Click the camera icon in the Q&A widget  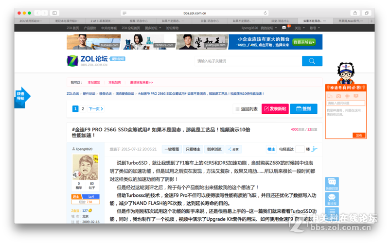coord(338,96)
